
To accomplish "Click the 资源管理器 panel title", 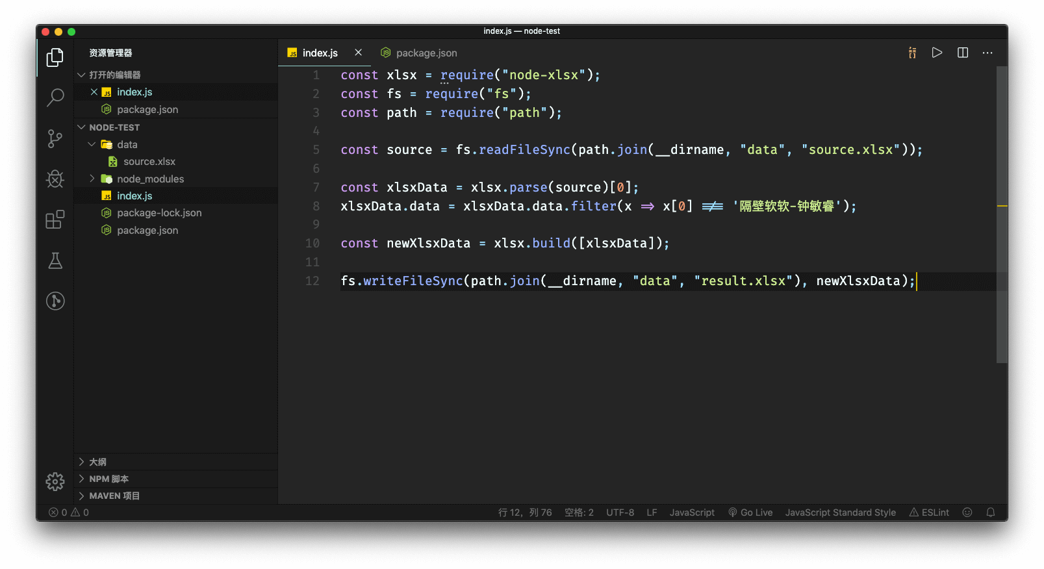I will (x=110, y=53).
